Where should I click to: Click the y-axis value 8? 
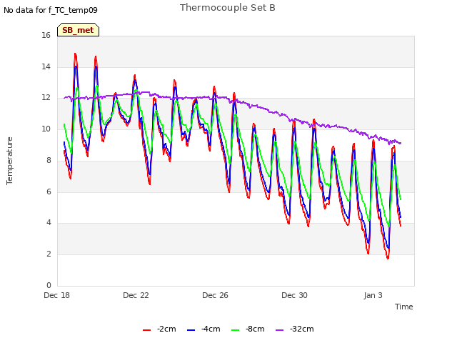(x=49, y=160)
